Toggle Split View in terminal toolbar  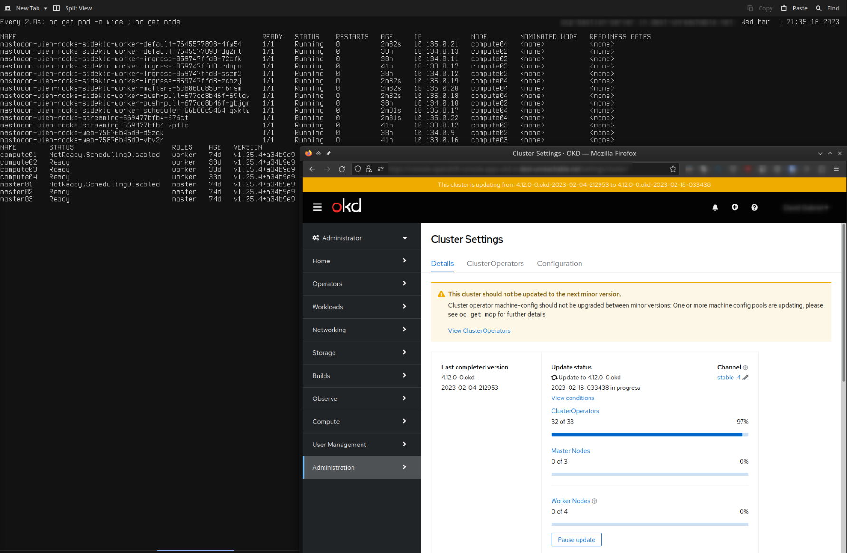click(x=73, y=8)
